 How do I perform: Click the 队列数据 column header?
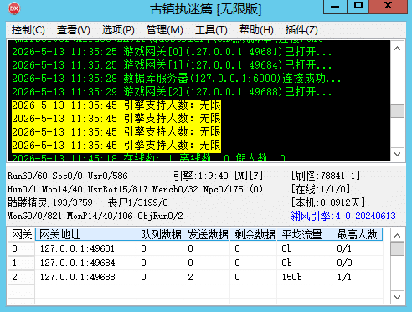click(160, 234)
